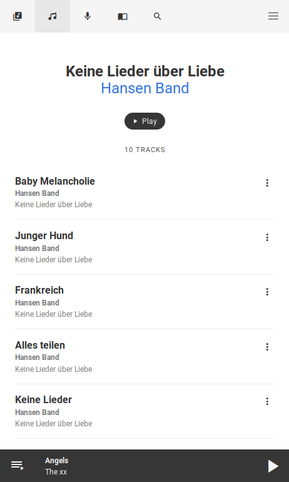Open options for Junger Hund
289x482 pixels.
click(267, 237)
